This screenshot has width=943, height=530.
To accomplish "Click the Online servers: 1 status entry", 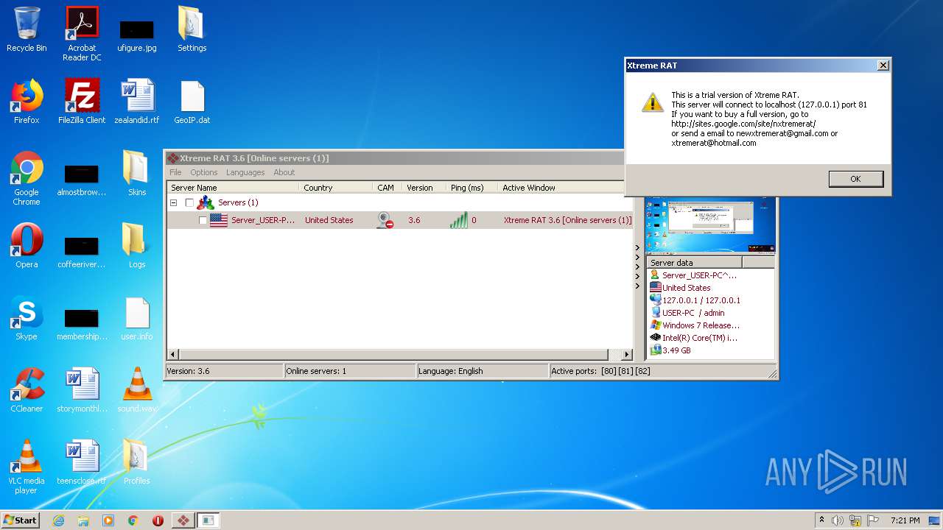I will point(350,371).
